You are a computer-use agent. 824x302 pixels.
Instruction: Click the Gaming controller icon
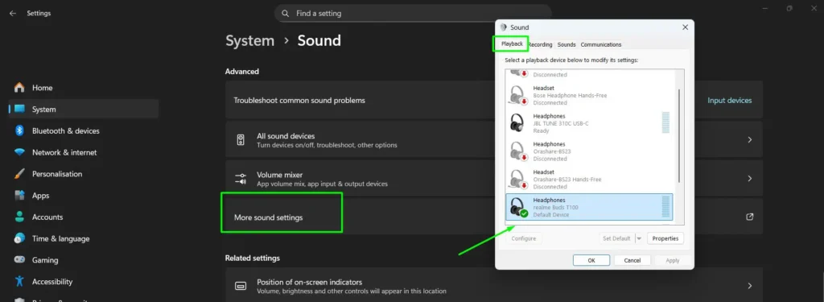(19, 260)
